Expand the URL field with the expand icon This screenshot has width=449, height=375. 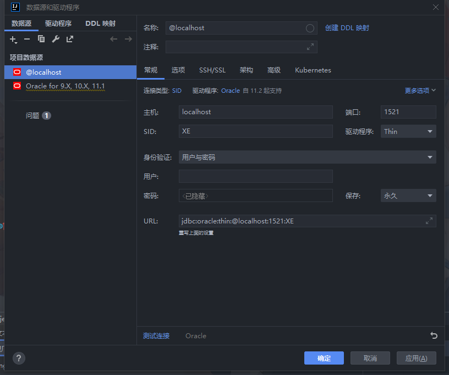pos(429,221)
